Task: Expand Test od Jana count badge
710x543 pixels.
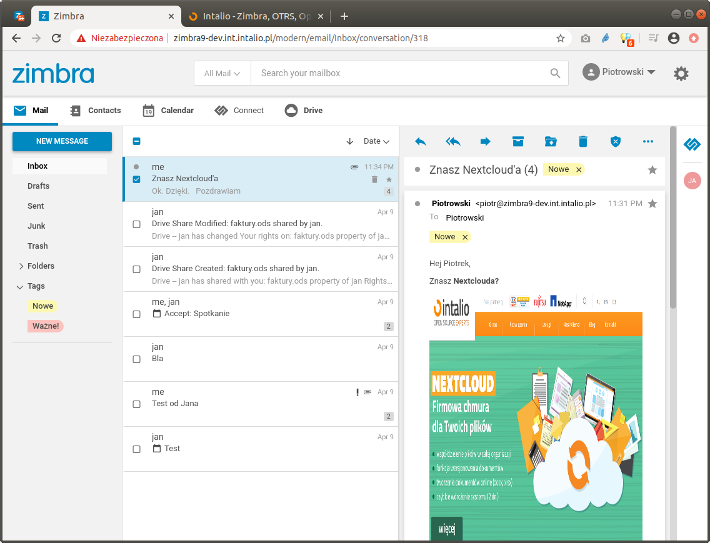Action: click(x=389, y=416)
